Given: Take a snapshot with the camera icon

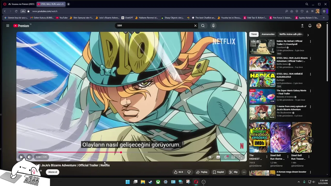Looking at the screenshot, I should 291,11.
